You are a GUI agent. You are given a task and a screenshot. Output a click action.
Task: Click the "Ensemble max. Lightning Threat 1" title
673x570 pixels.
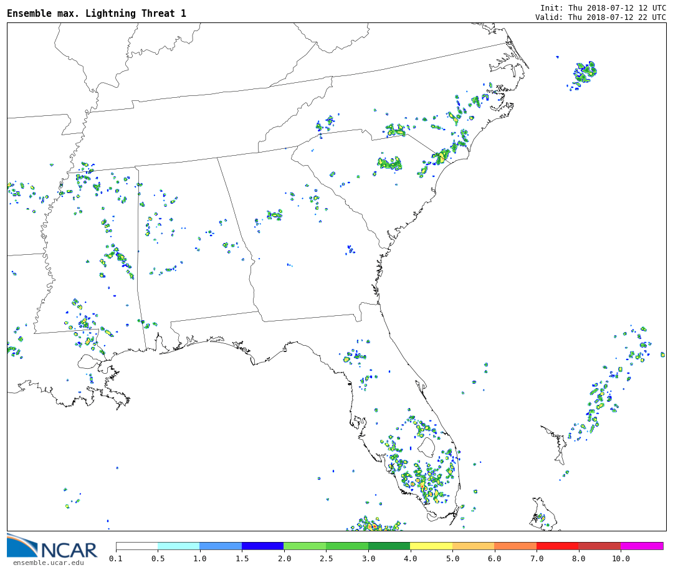pos(97,14)
